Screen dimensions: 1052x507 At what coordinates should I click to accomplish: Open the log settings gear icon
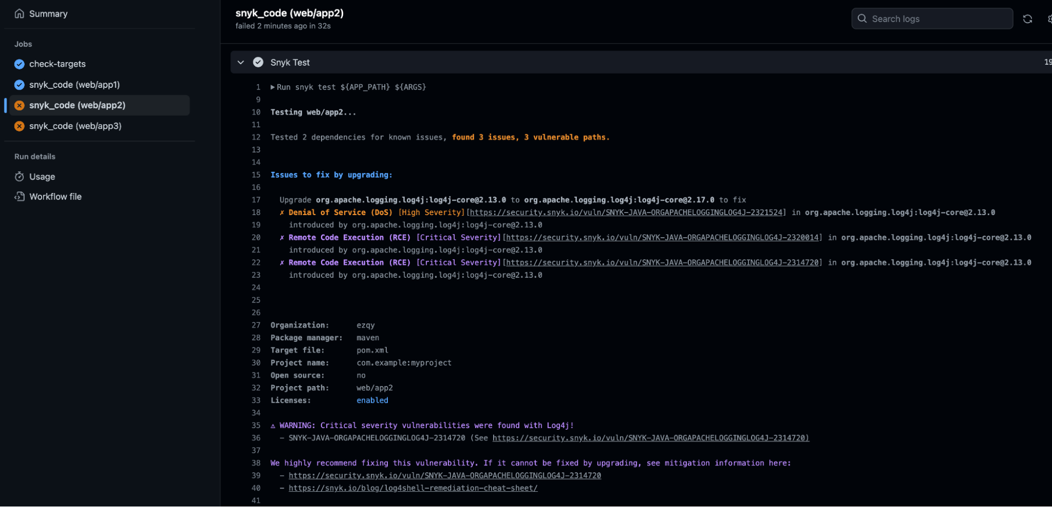[x=1049, y=19]
